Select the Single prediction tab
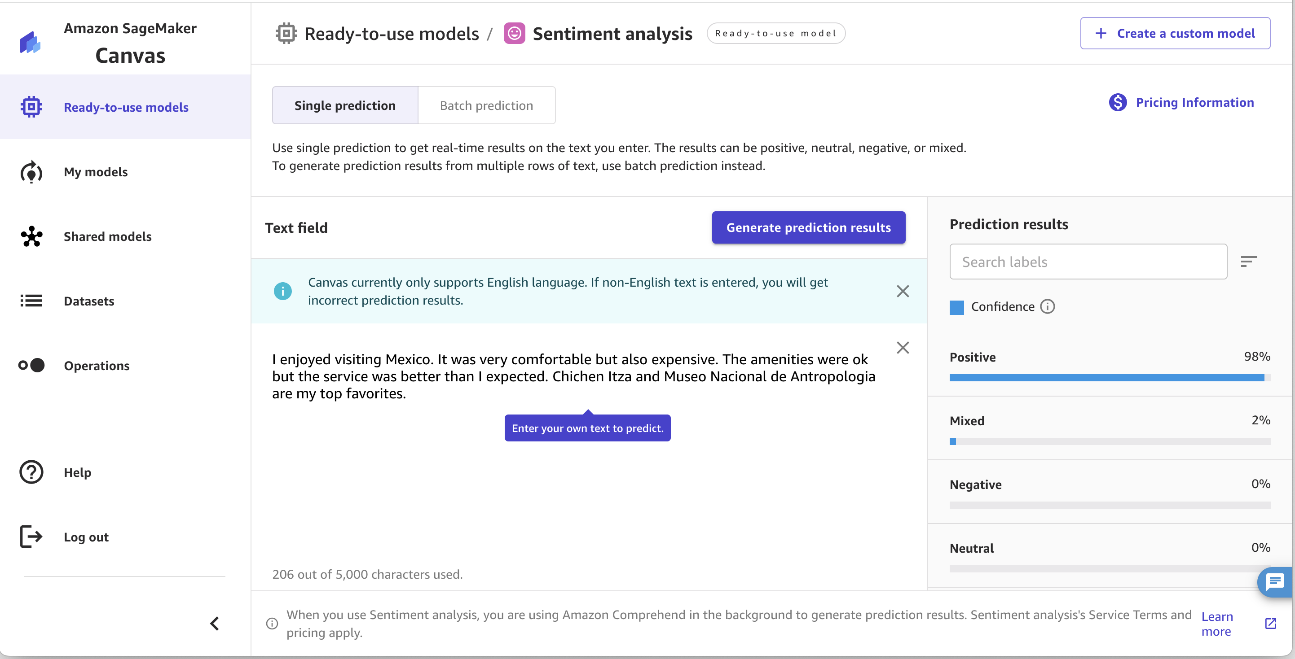 tap(344, 105)
